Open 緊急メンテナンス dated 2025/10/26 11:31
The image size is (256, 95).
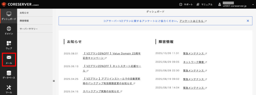point(193,53)
